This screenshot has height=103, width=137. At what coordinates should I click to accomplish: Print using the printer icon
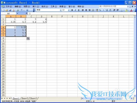pos(17,10)
